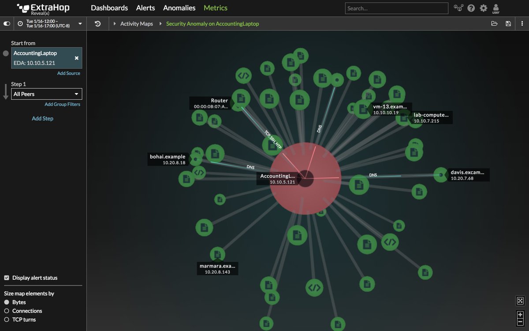Remove AccountingLaptop source with the x

[77, 58]
